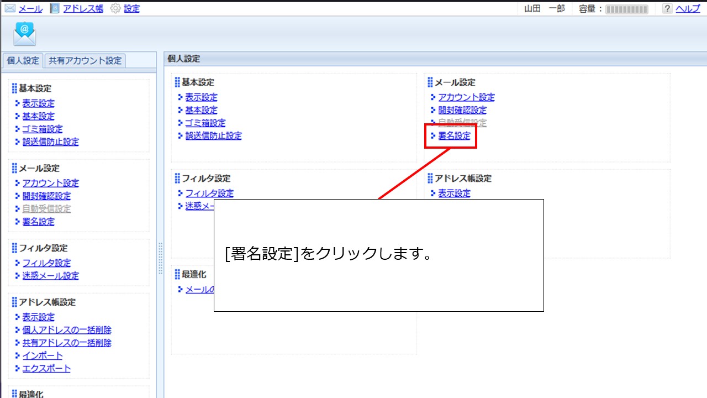Click the storage capacity indicator bar

(x=627, y=9)
